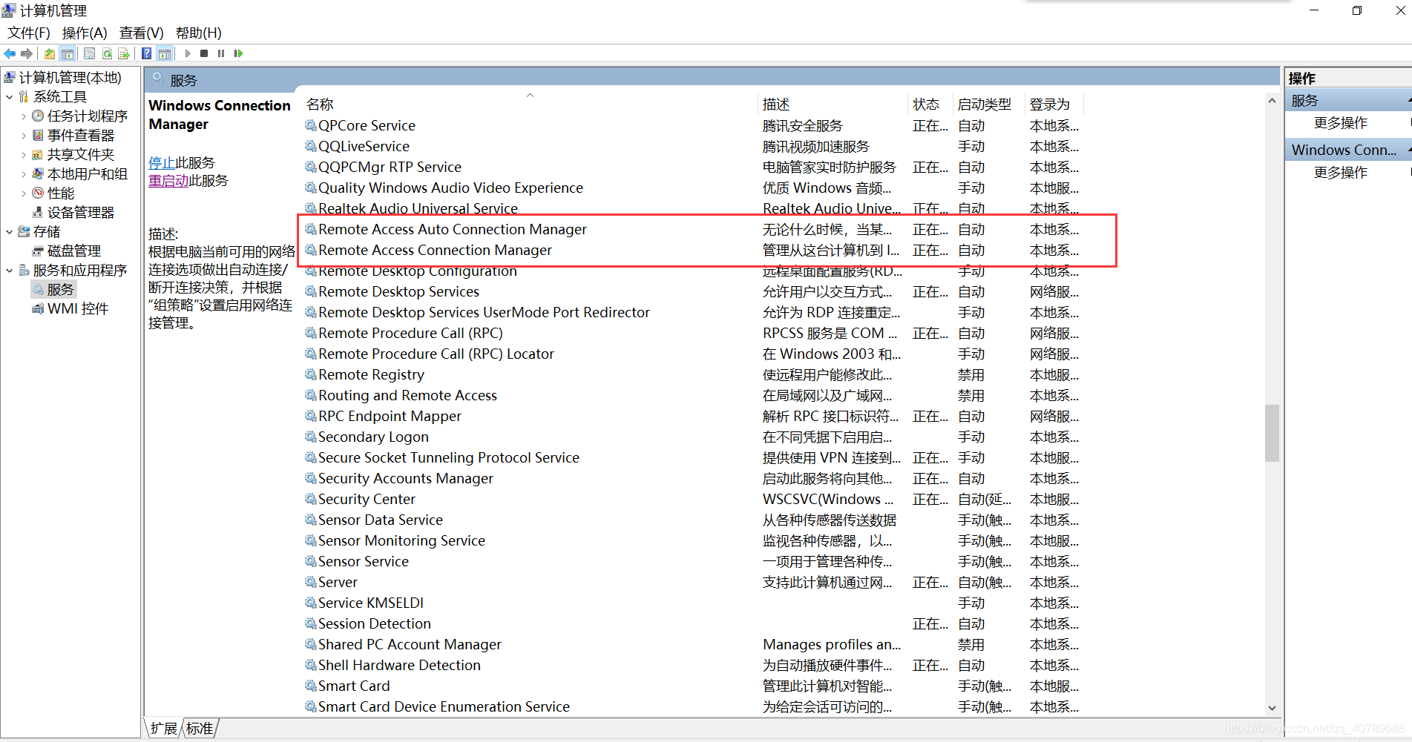
Task: Click 更多操作 under Windows Conn... section
Action: [1340, 172]
